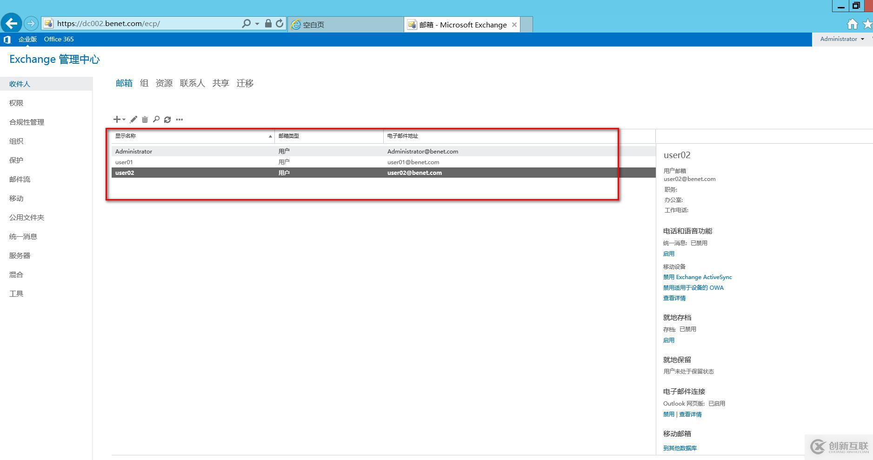The width and height of the screenshot is (873, 460).
Task: Select 企业版 in the top bar
Action: (x=27, y=39)
